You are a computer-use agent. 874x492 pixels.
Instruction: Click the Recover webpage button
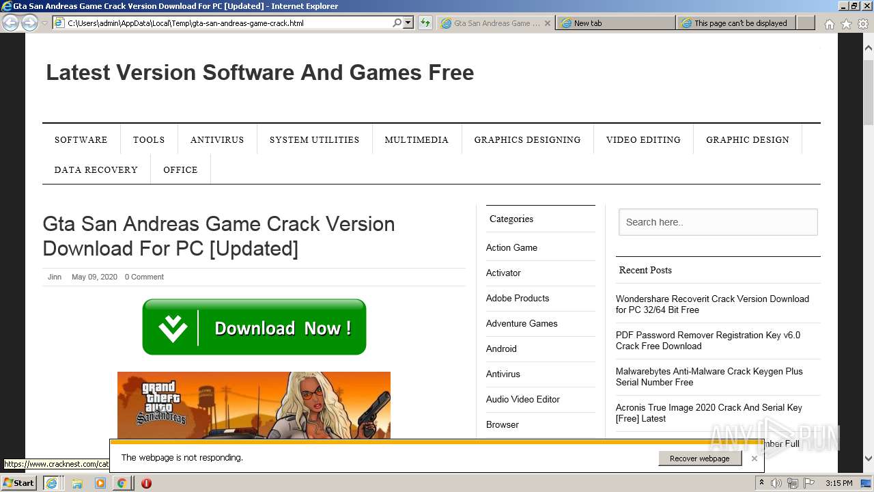tap(700, 459)
